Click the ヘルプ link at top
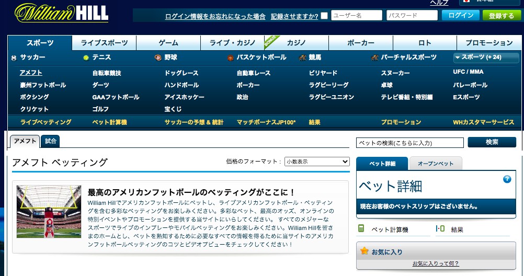Viewport: 524px width, 276px height. (x=439, y=2)
